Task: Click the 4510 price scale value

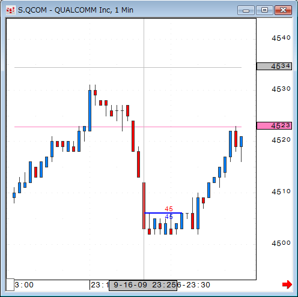Action: [281, 191]
